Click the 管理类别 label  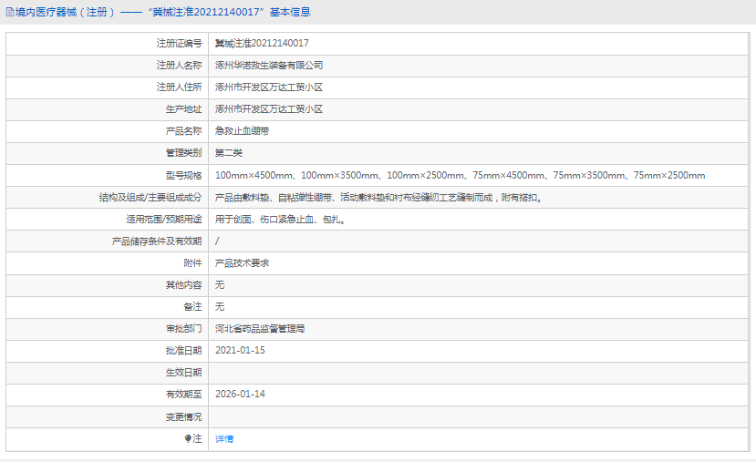pos(183,153)
